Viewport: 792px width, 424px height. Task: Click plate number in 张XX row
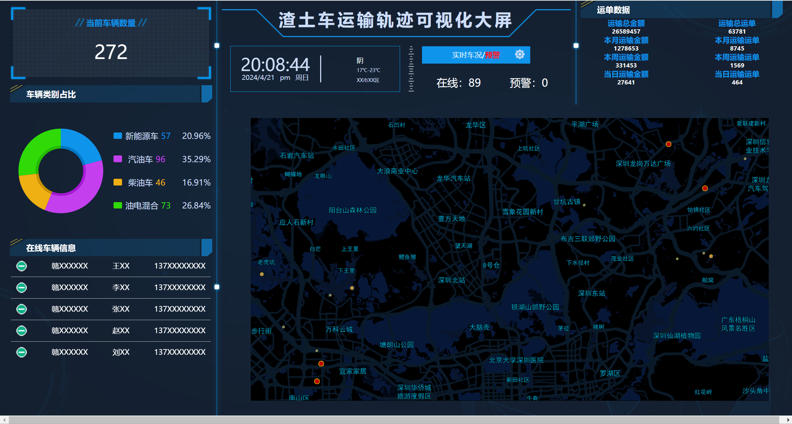69,309
